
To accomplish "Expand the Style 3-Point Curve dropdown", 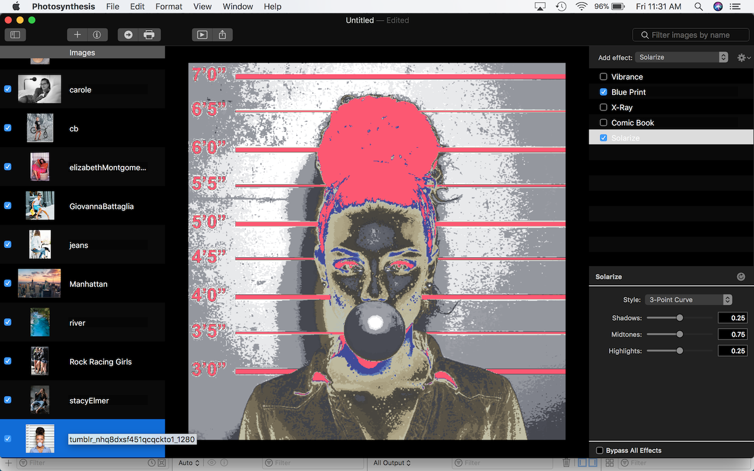I will pyautogui.click(x=688, y=300).
